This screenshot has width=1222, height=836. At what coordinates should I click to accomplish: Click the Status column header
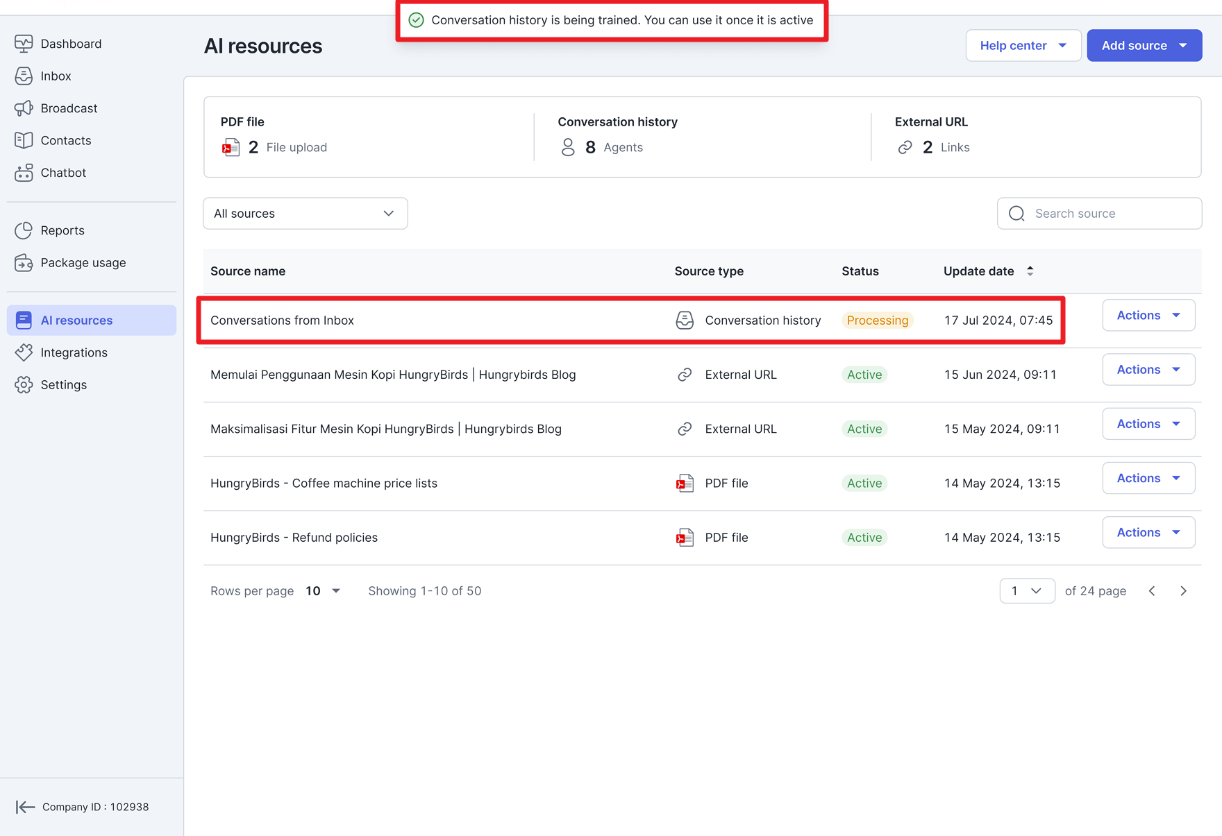[860, 271]
